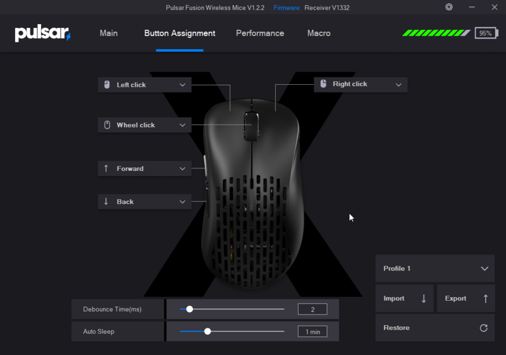
Task: Open the Performance tab
Action: pyautogui.click(x=260, y=34)
